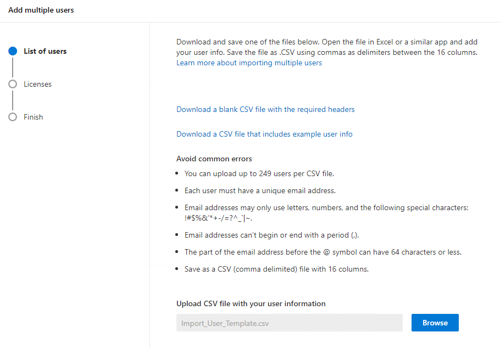
Task: Select the Licenses step circle indicator
Action: (13, 84)
